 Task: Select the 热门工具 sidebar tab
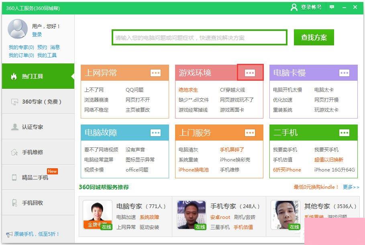tap(38, 76)
